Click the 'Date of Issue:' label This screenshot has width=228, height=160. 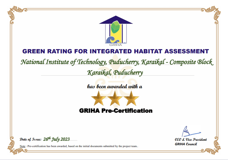point(31,139)
